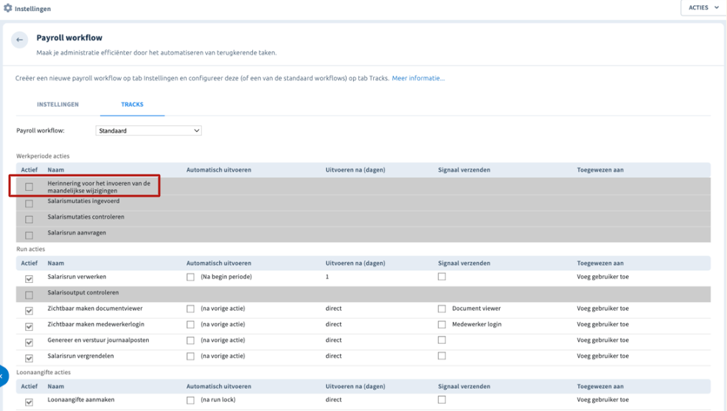Enable Herinnering voor het invoeren checkbox
The image size is (727, 411).
[x=29, y=187]
